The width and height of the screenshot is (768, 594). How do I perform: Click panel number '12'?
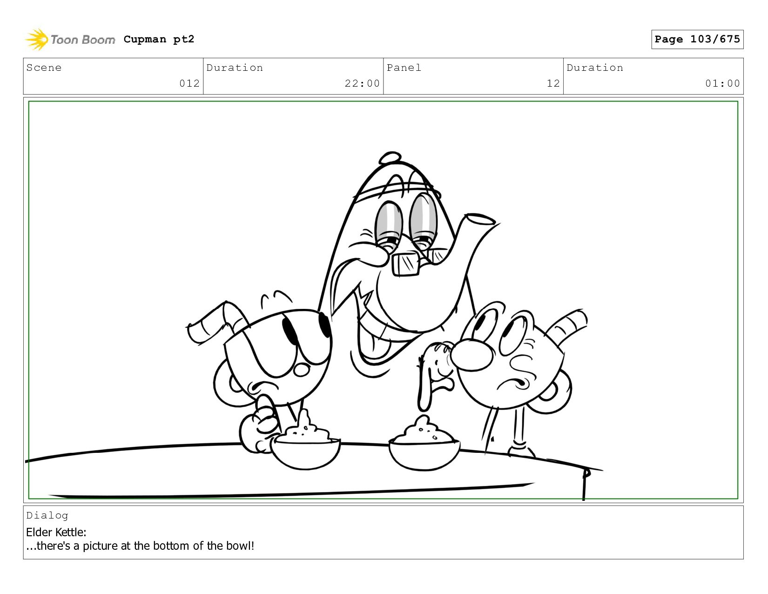tap(553, 83)
